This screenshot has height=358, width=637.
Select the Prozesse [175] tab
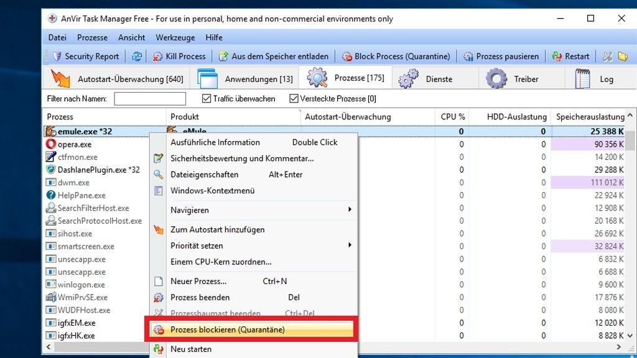pyautogui.click(x=345, y=78)
